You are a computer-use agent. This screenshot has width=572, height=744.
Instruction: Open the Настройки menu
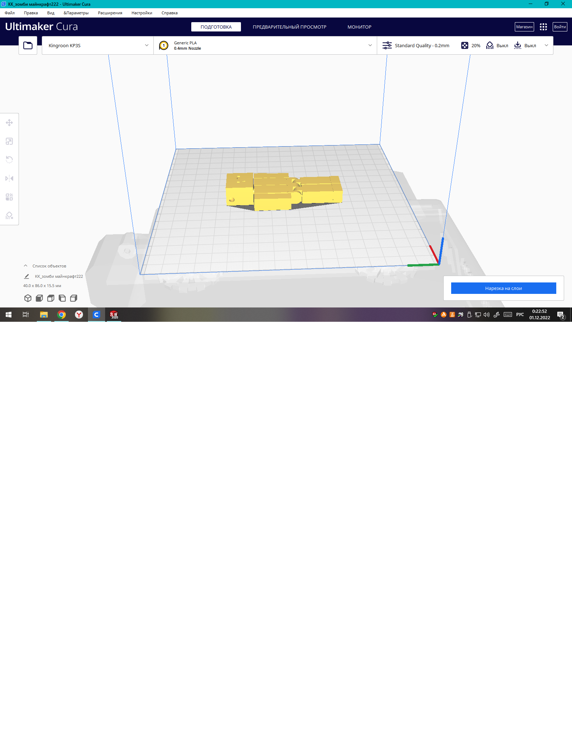click(142, 13)
